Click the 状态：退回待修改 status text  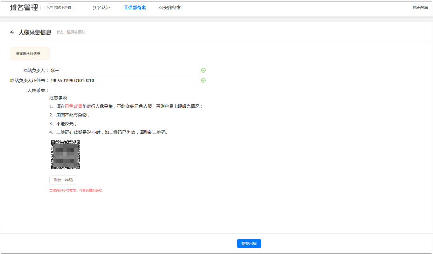[70, 32]
